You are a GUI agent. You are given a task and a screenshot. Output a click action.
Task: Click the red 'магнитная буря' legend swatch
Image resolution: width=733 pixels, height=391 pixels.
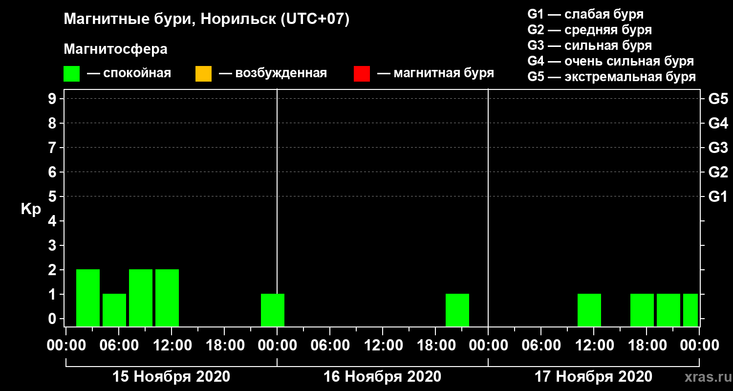[362, 74]
